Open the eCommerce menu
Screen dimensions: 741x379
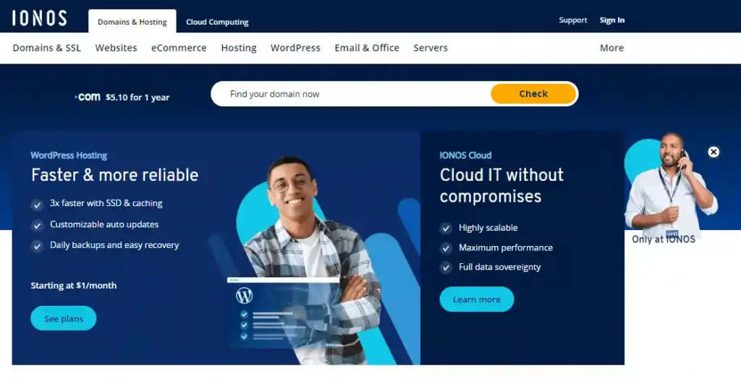tap(179, 48)
